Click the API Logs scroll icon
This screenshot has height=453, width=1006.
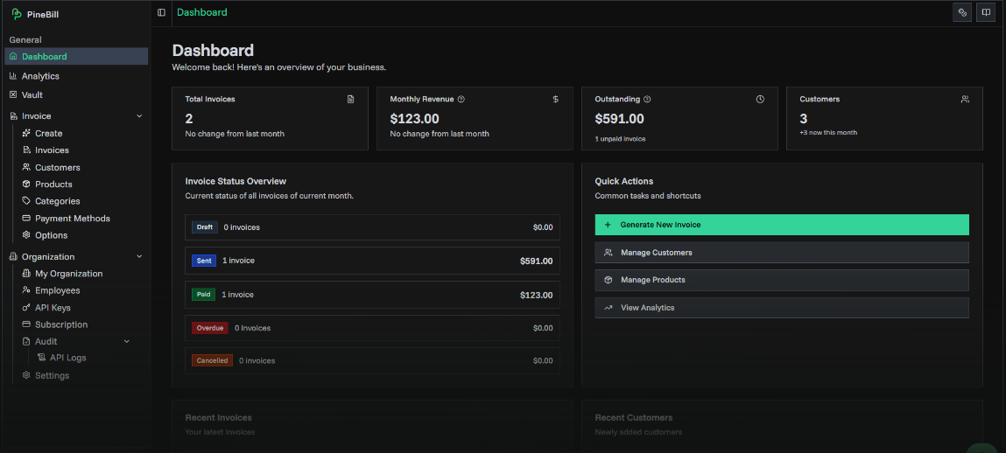point(41,358)
